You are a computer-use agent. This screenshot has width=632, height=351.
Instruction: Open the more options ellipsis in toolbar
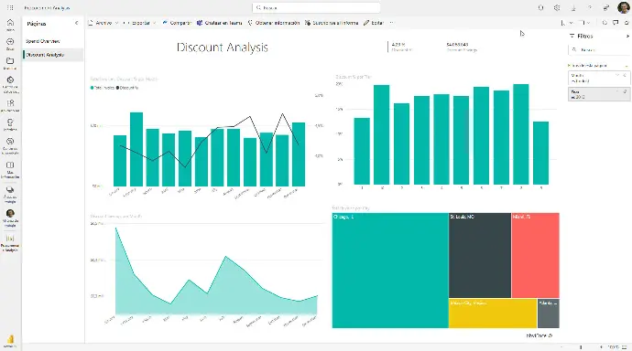coord(391,23)
